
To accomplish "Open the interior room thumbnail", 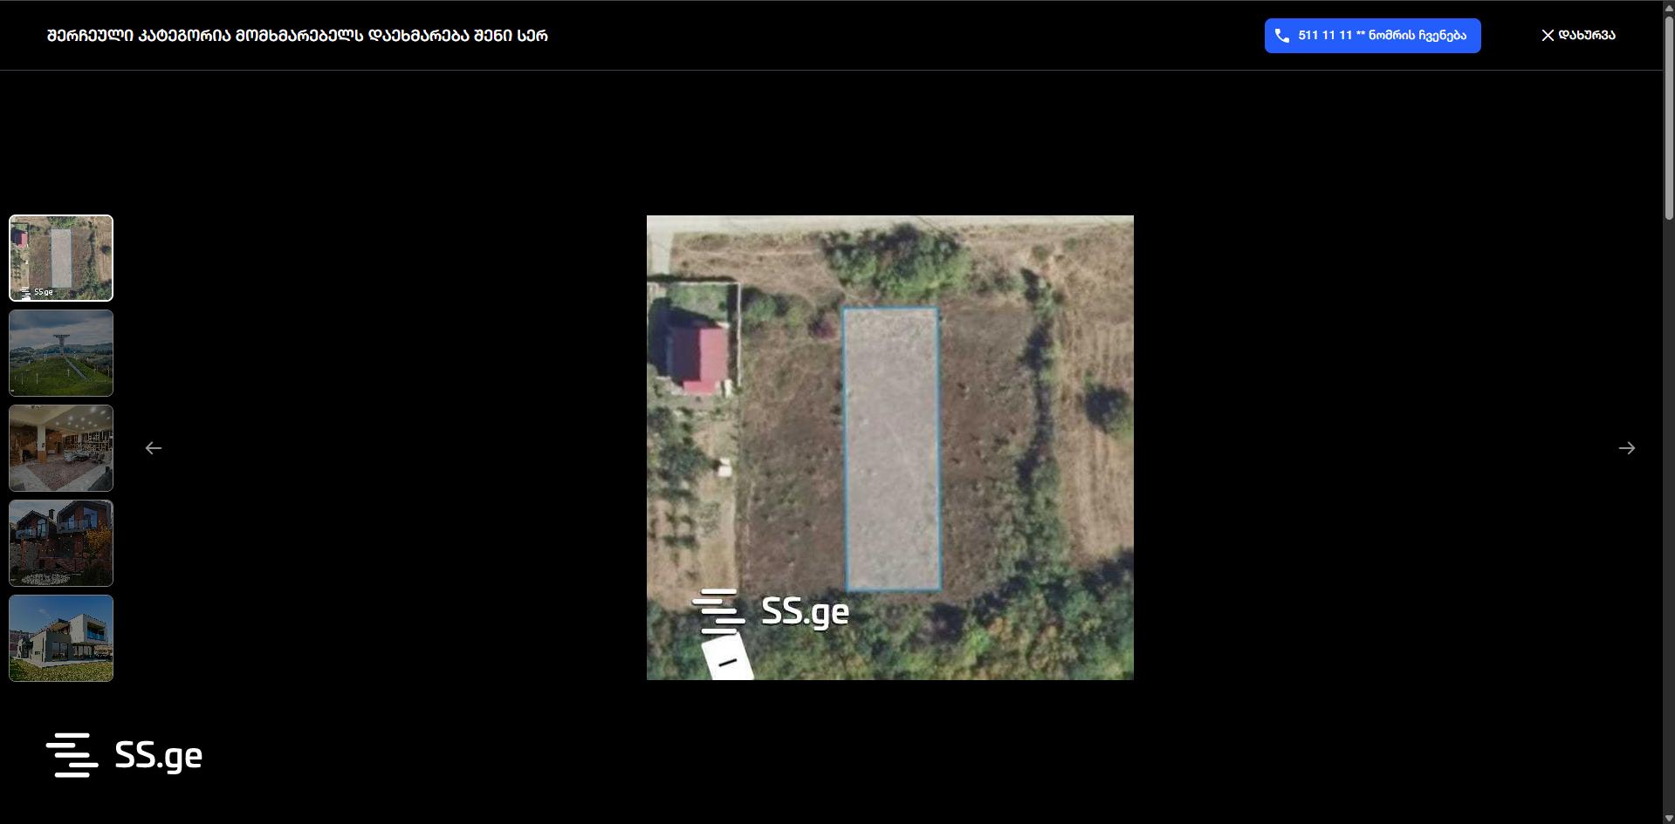I will pos(61,448).
